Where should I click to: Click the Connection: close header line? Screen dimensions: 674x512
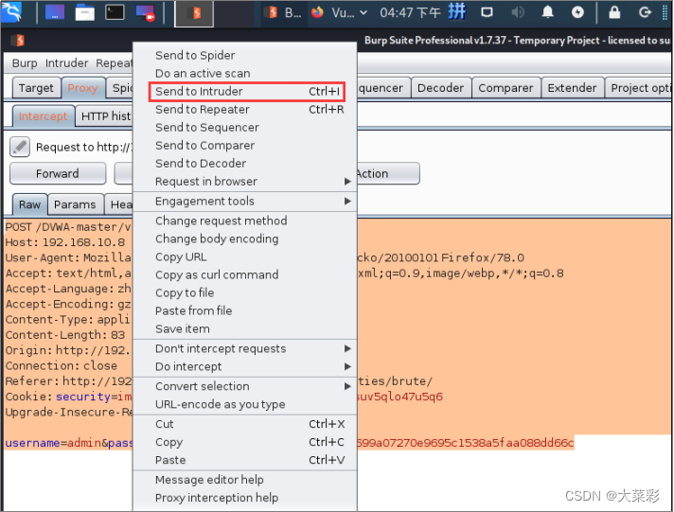[x=62, y=366]
